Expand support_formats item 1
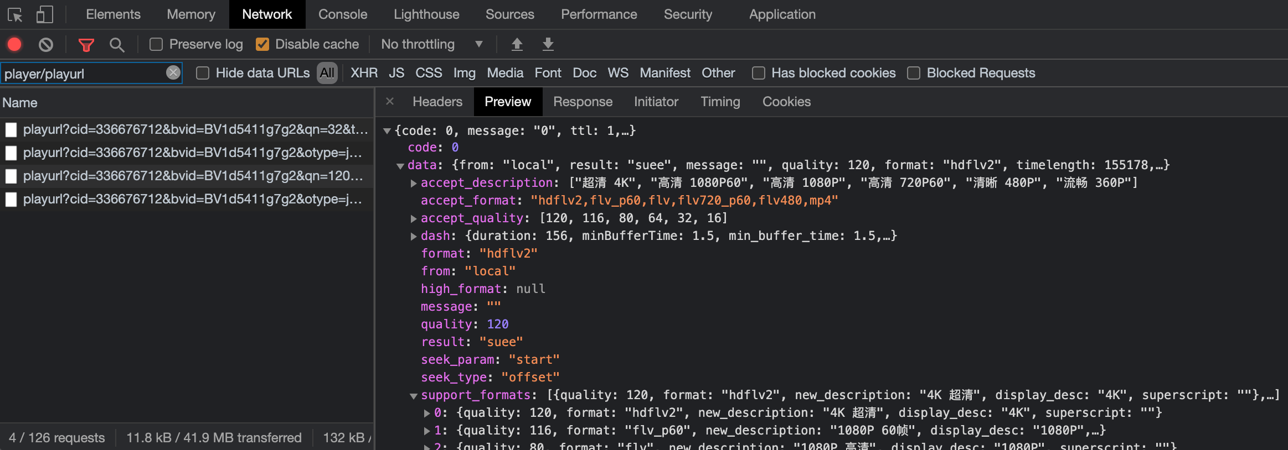This screenshot has height=450, width=1288. click(427, 431)
